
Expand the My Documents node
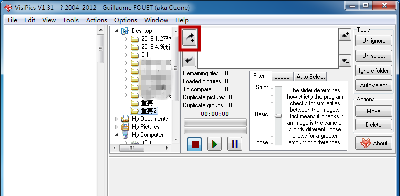(117, 119)
